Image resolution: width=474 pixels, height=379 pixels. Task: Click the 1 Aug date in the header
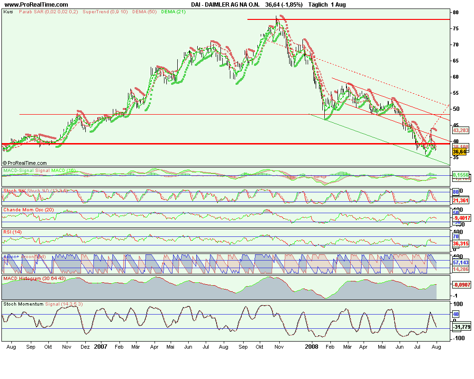pos(338,5)
